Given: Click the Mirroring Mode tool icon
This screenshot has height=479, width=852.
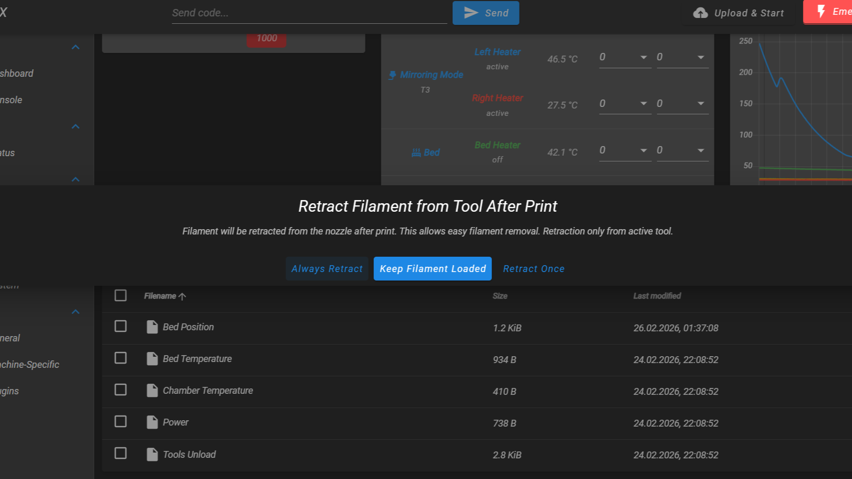Looking at the screenshot, I should click(x=392, y=75).
